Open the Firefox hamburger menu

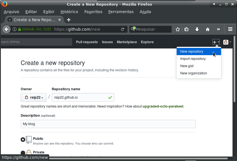(230, 29)
